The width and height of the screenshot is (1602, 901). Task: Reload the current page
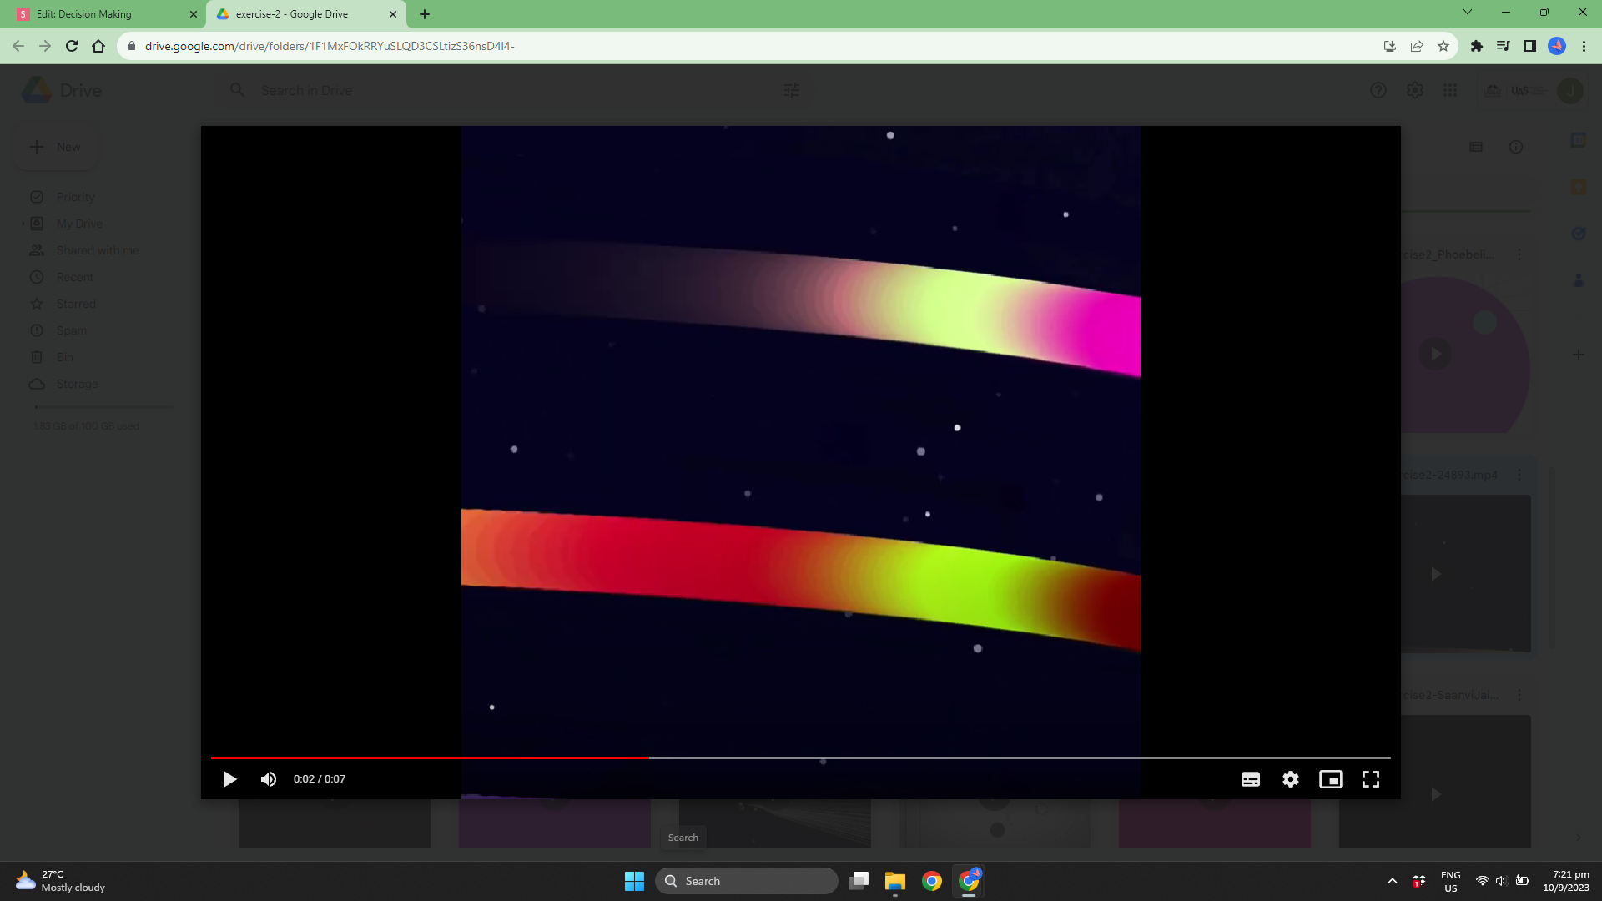pyautogui.click(x=72, y=46)
